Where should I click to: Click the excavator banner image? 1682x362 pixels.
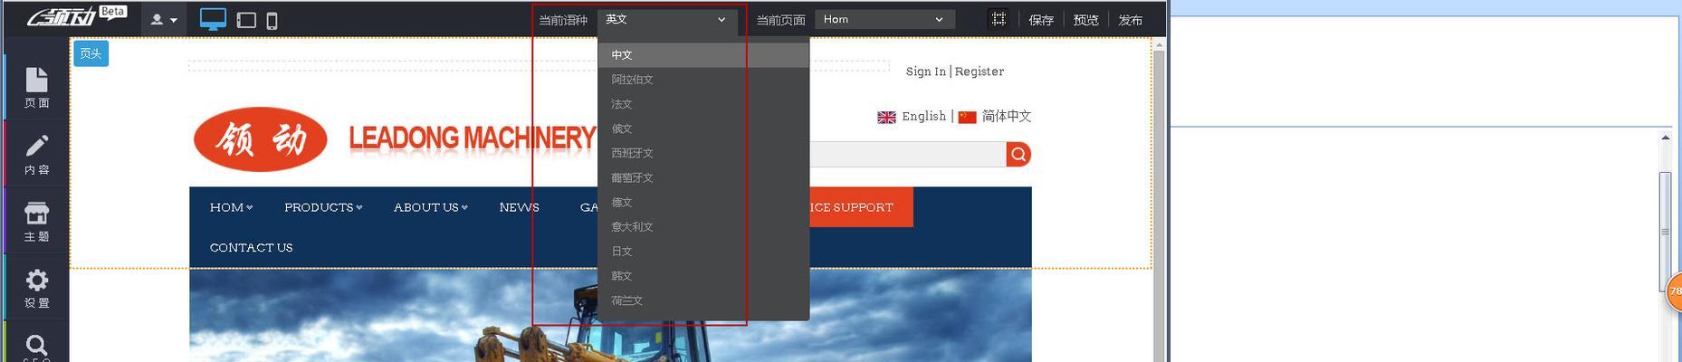[x=610, y=316]
